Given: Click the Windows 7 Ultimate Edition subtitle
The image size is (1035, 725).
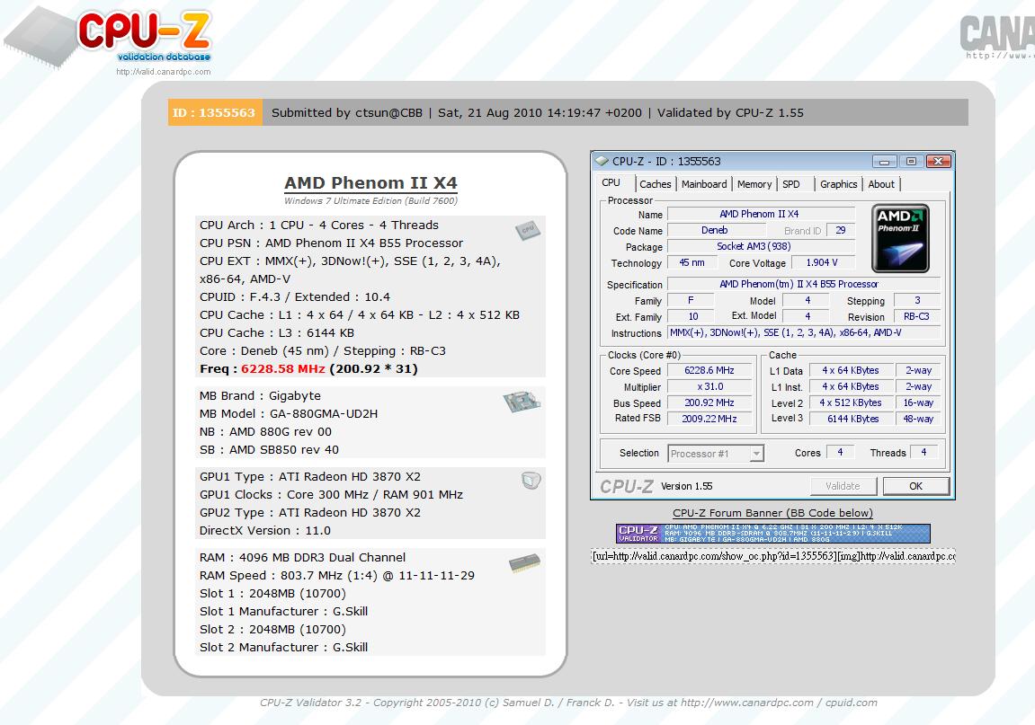Looking at the screenshot, I should click(x=370, y=200).
